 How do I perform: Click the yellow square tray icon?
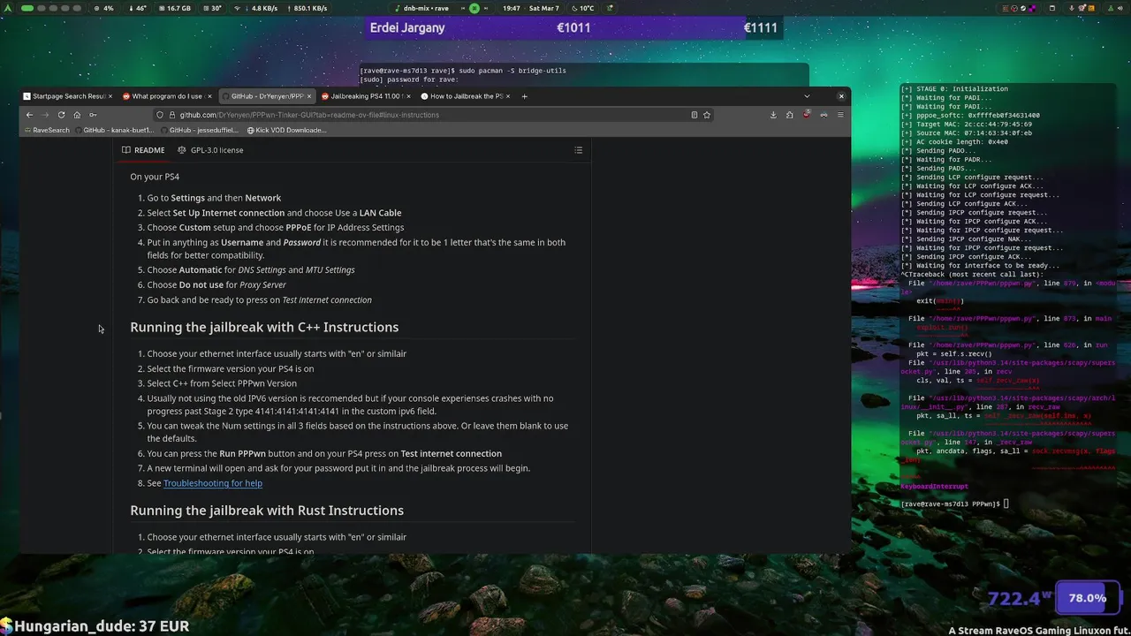tap(1091, 8)
